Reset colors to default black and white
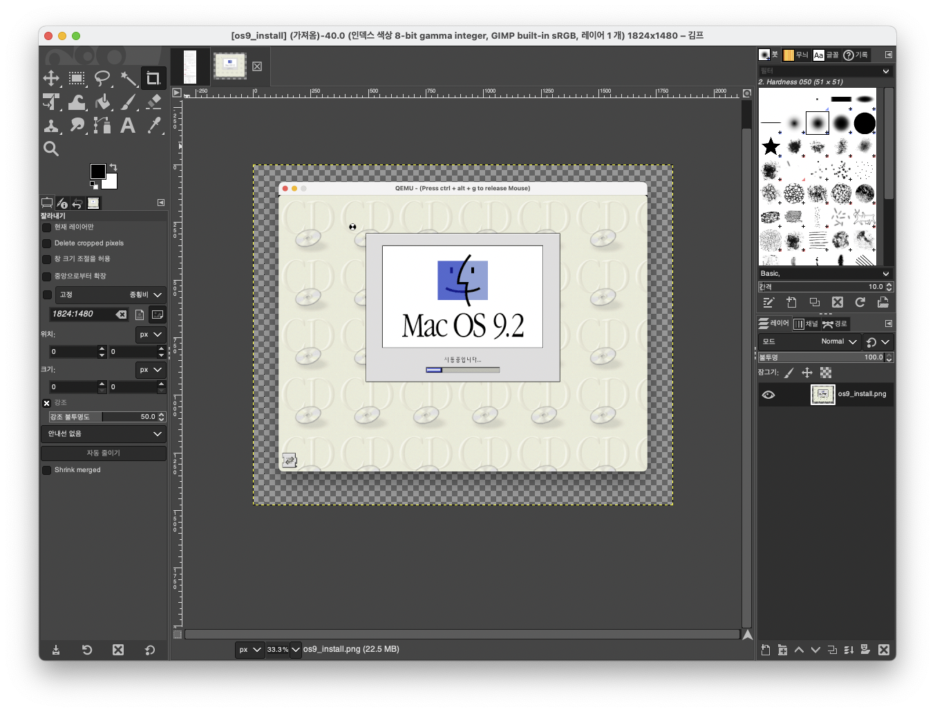Viewport: 935px width, 712px height. (x=94, y=185)
